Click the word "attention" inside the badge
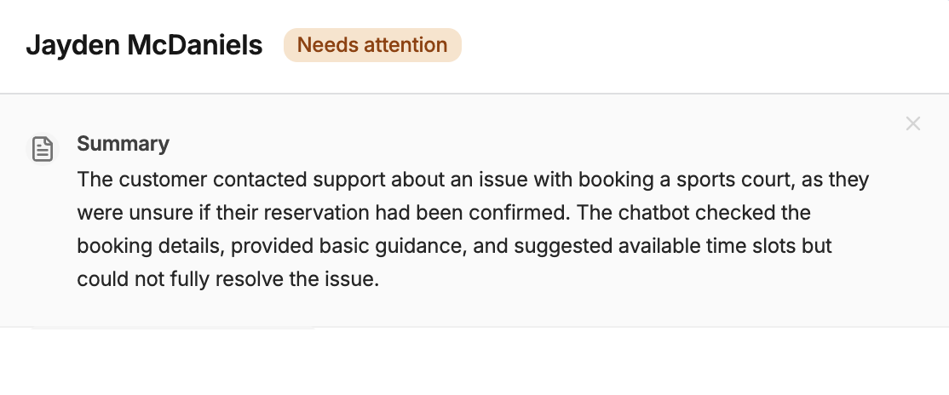 point(405,45)
